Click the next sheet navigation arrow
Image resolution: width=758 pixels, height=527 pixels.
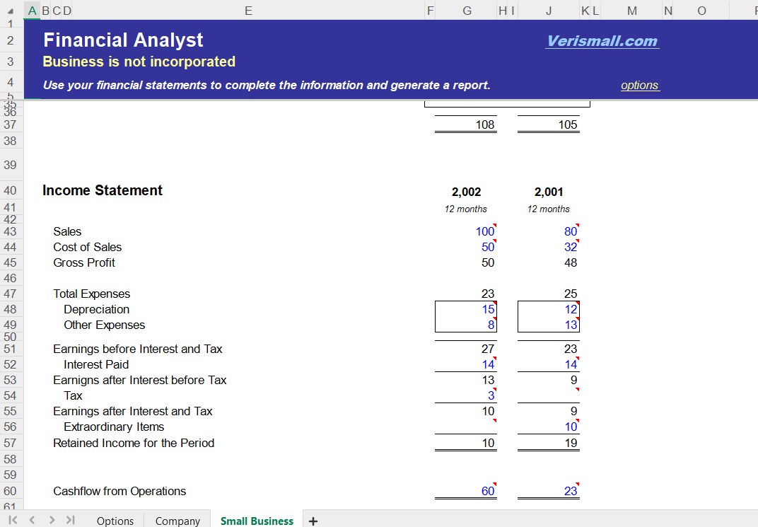(51, 520)
